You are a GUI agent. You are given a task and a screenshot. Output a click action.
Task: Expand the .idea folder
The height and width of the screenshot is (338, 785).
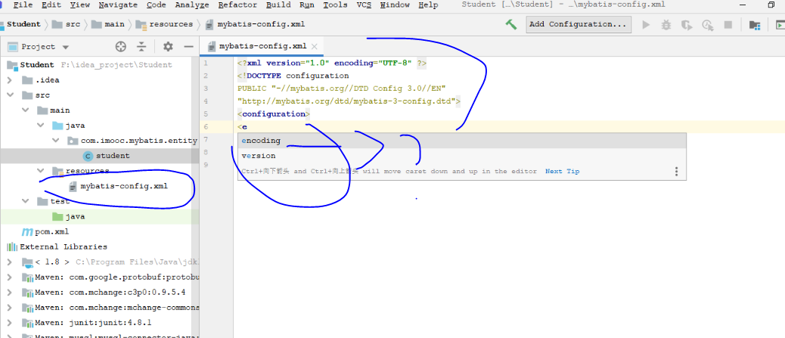point(10,80)
